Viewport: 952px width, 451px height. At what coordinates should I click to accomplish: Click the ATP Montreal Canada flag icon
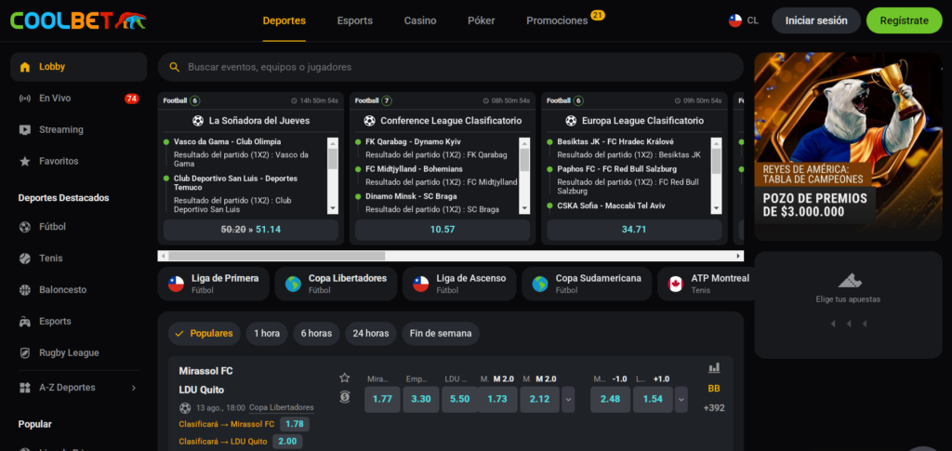[676, 284]
